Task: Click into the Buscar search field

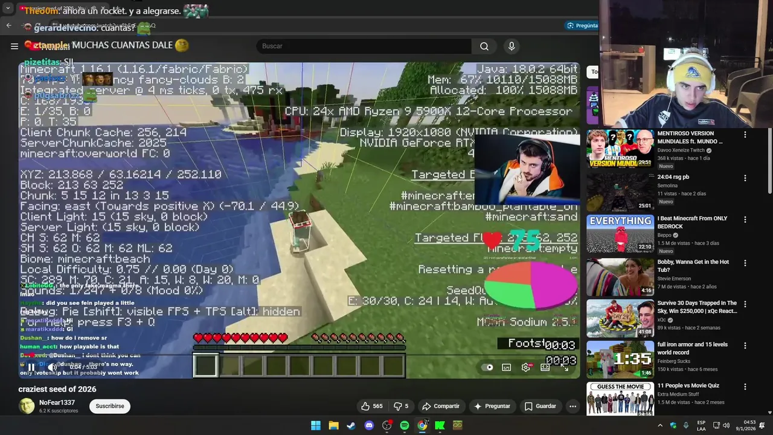Action: (x=364, y=46)
